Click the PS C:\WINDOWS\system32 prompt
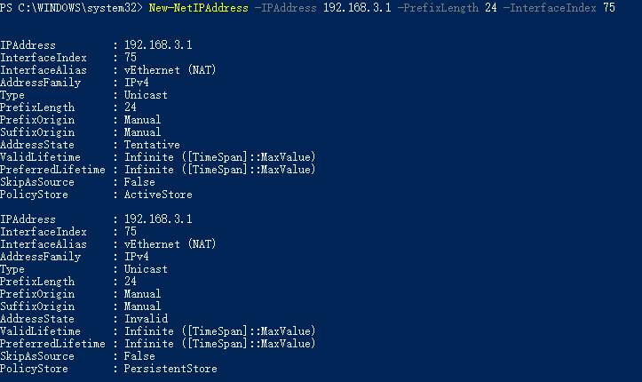 [x=71, y=8]
